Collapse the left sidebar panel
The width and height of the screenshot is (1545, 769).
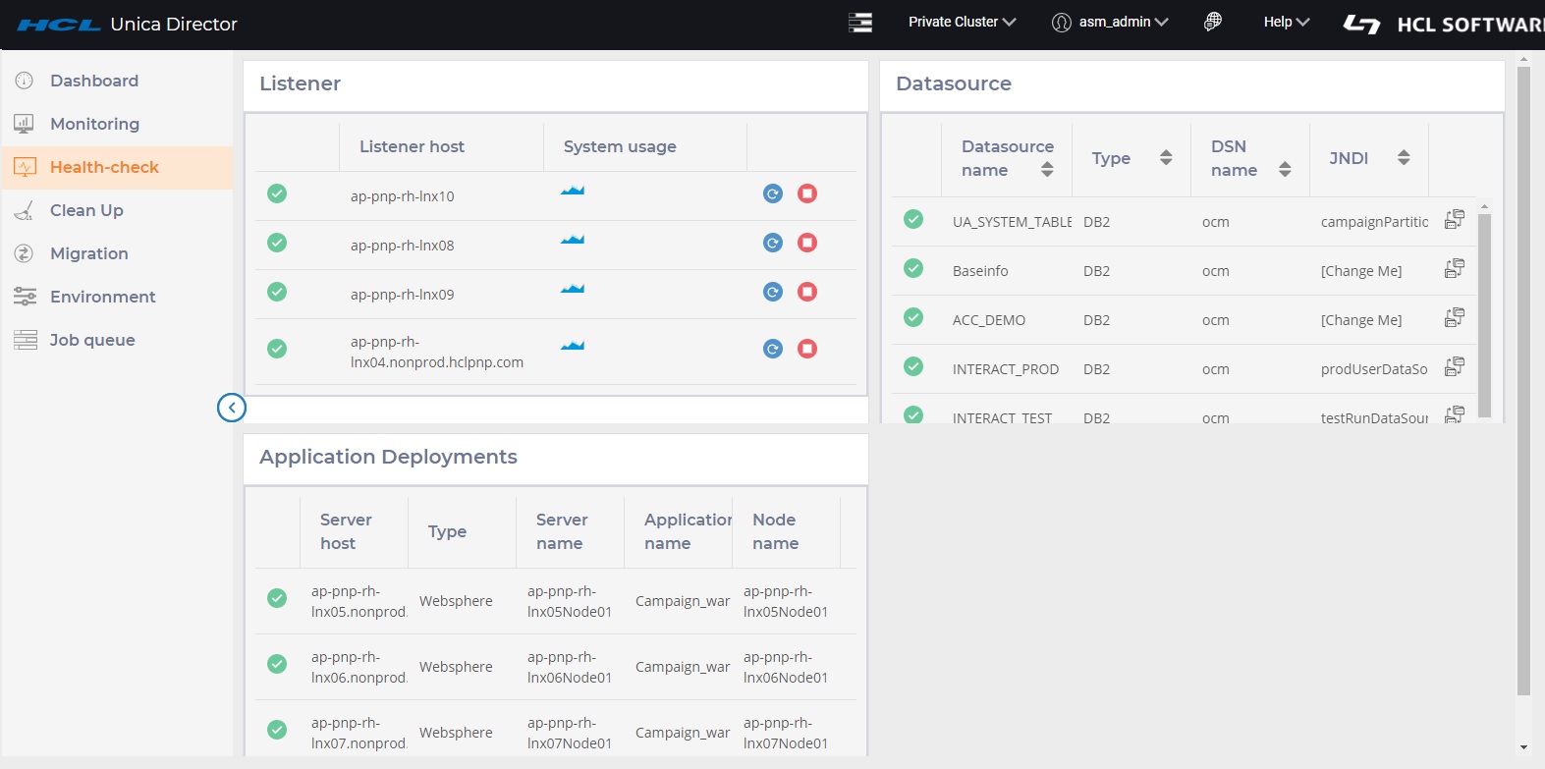232,408
